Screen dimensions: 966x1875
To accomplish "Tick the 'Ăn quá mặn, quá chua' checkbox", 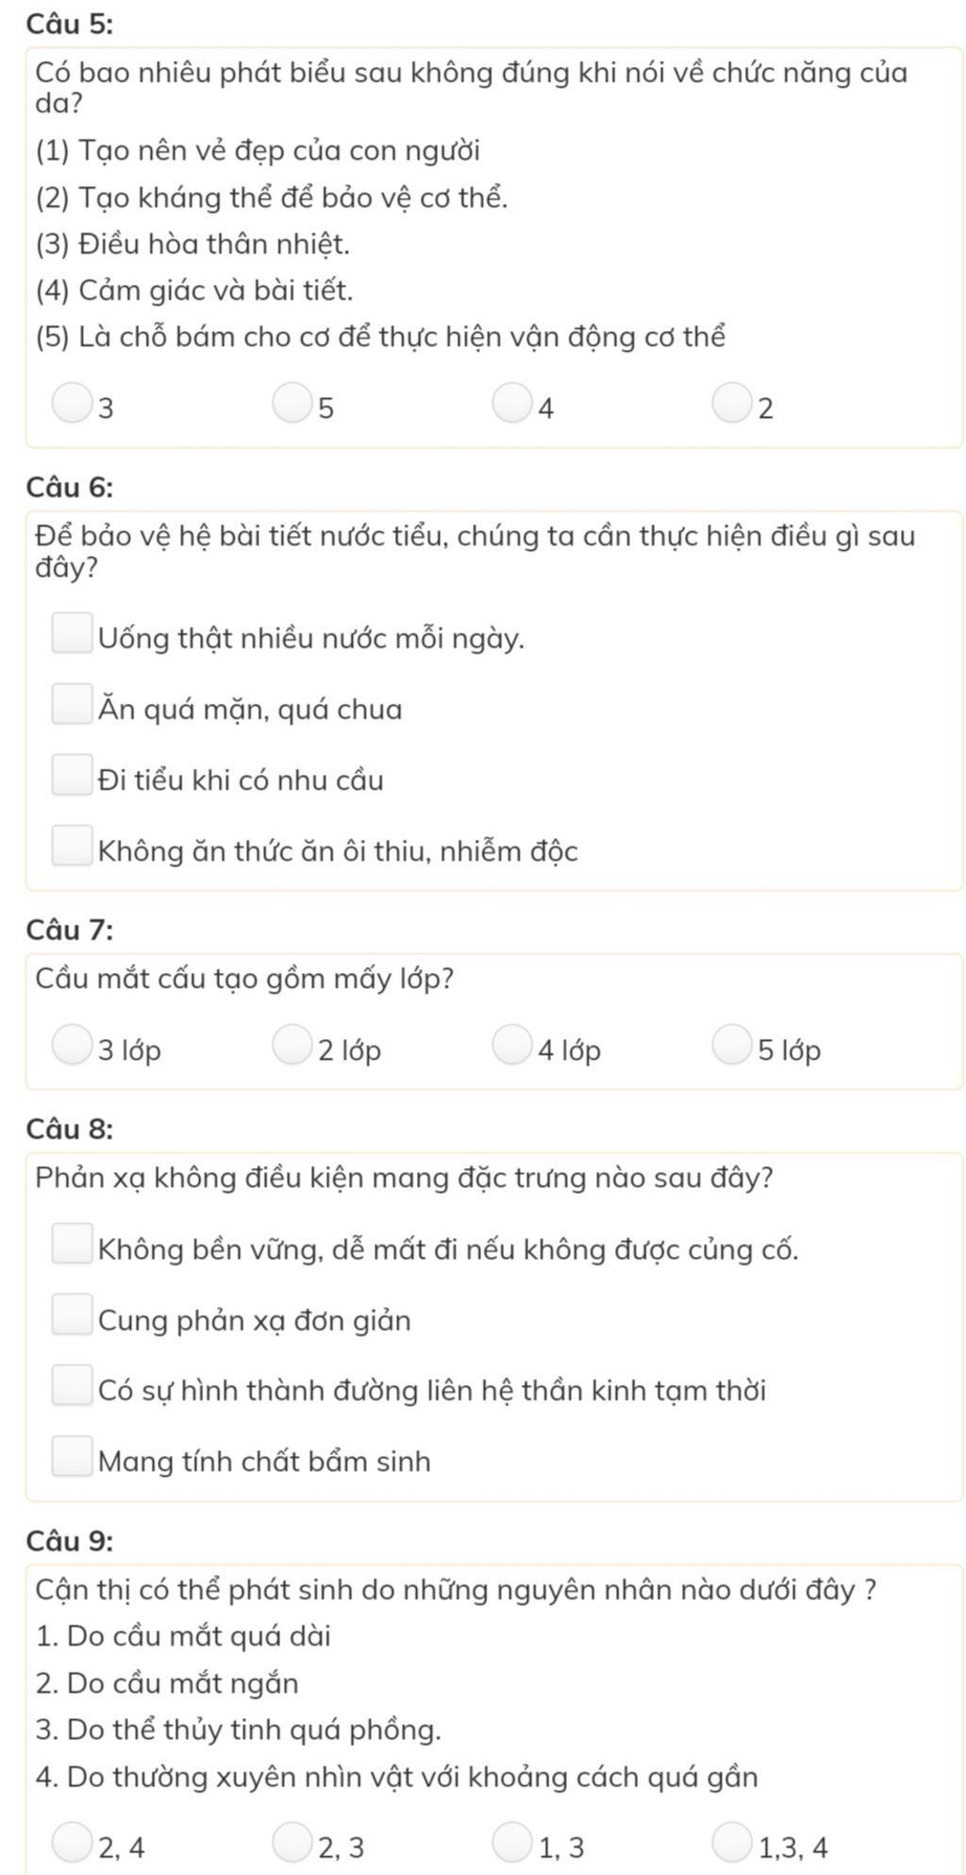I will click(72, 704).
